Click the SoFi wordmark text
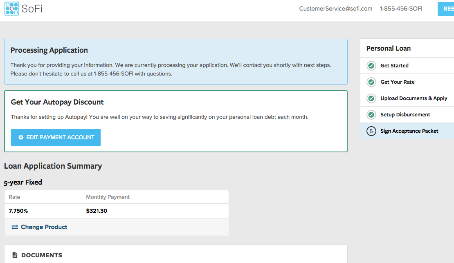Viewport: 454px width, 263px height. pyautogui.click(x=32, y=9)
